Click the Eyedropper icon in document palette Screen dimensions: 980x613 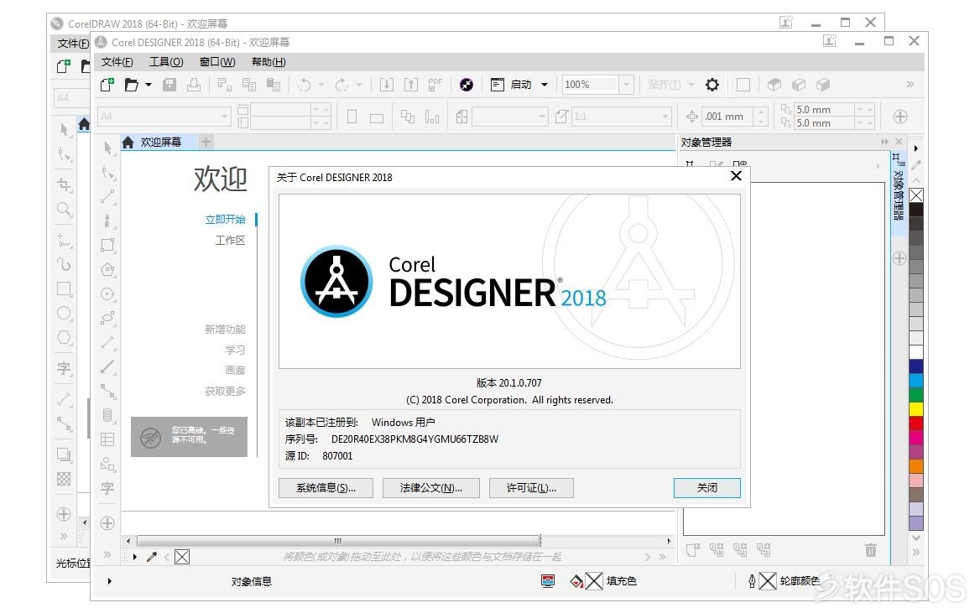(x=151, y=557)
